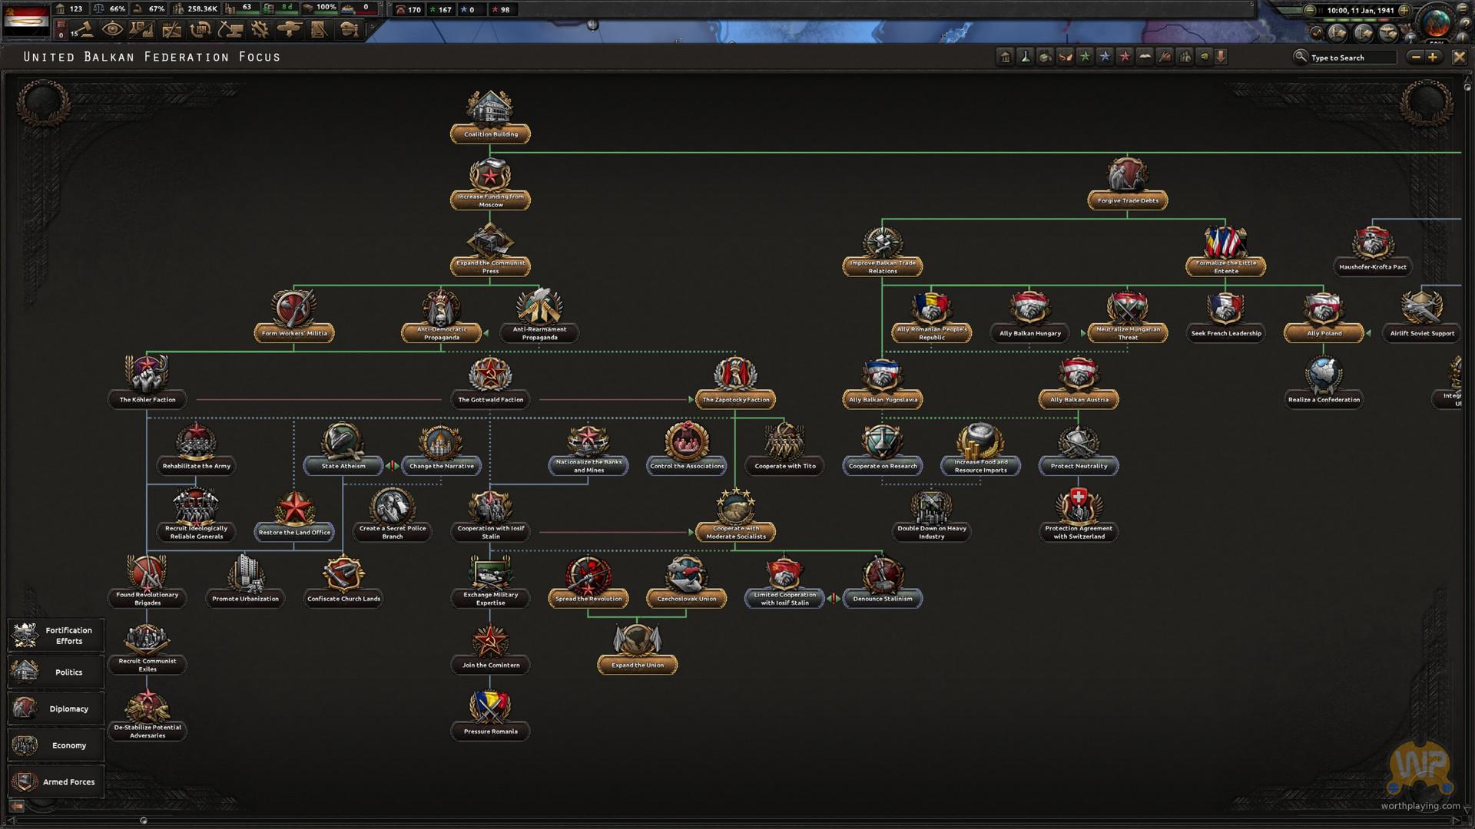The height and width of the screenshot is (829, 1475).
Task: Zoom out the focus tree
Action: pyautogui.click(x=1415, y=57)
